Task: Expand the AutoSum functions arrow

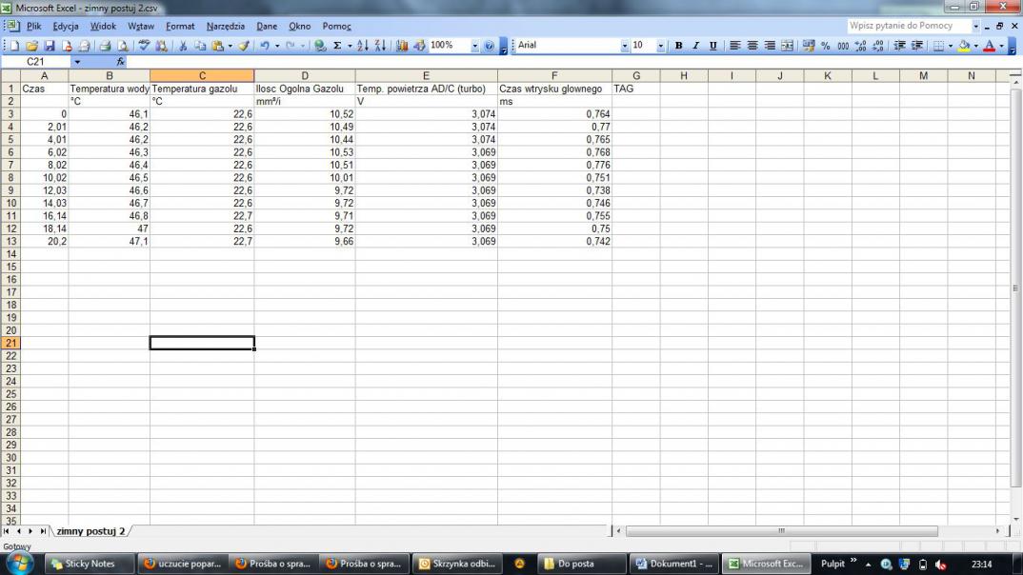Action: (x=350, y=46)
